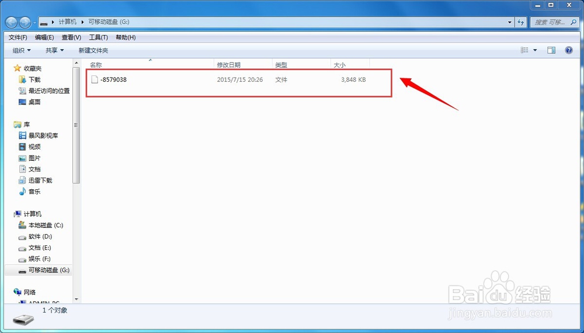Click the Forward navigation arrow button

click(25, 22)
